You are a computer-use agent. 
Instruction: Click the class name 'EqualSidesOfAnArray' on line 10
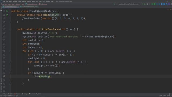(42, 11)
